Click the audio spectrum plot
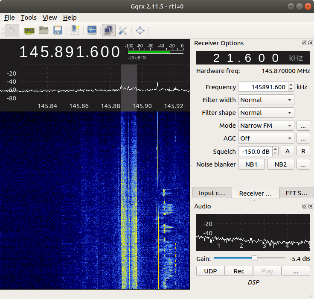 tap(253, 232)
